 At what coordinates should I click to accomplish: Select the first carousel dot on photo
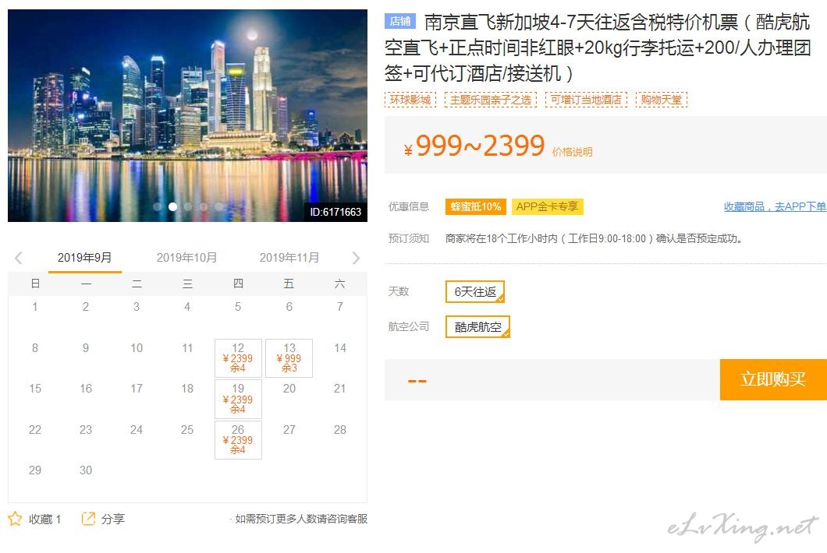click(x=158, y=206)
